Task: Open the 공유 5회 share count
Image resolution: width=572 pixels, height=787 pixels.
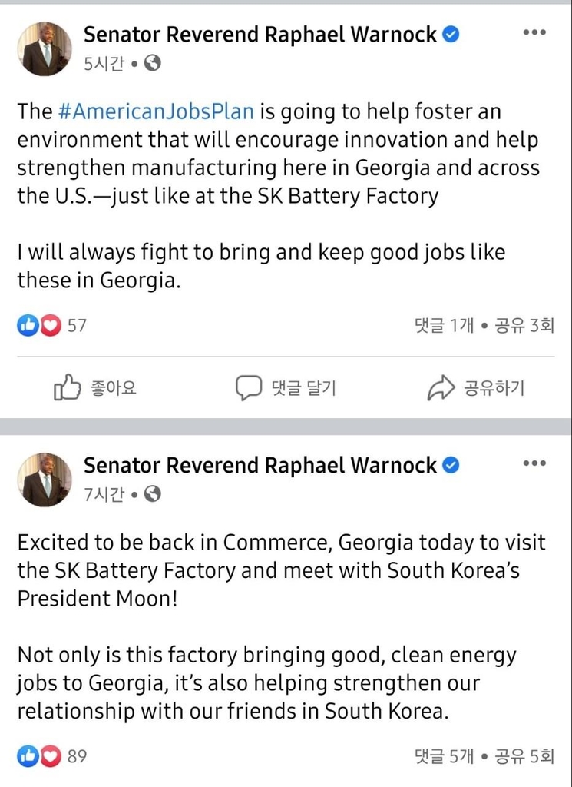Action: 524,756
